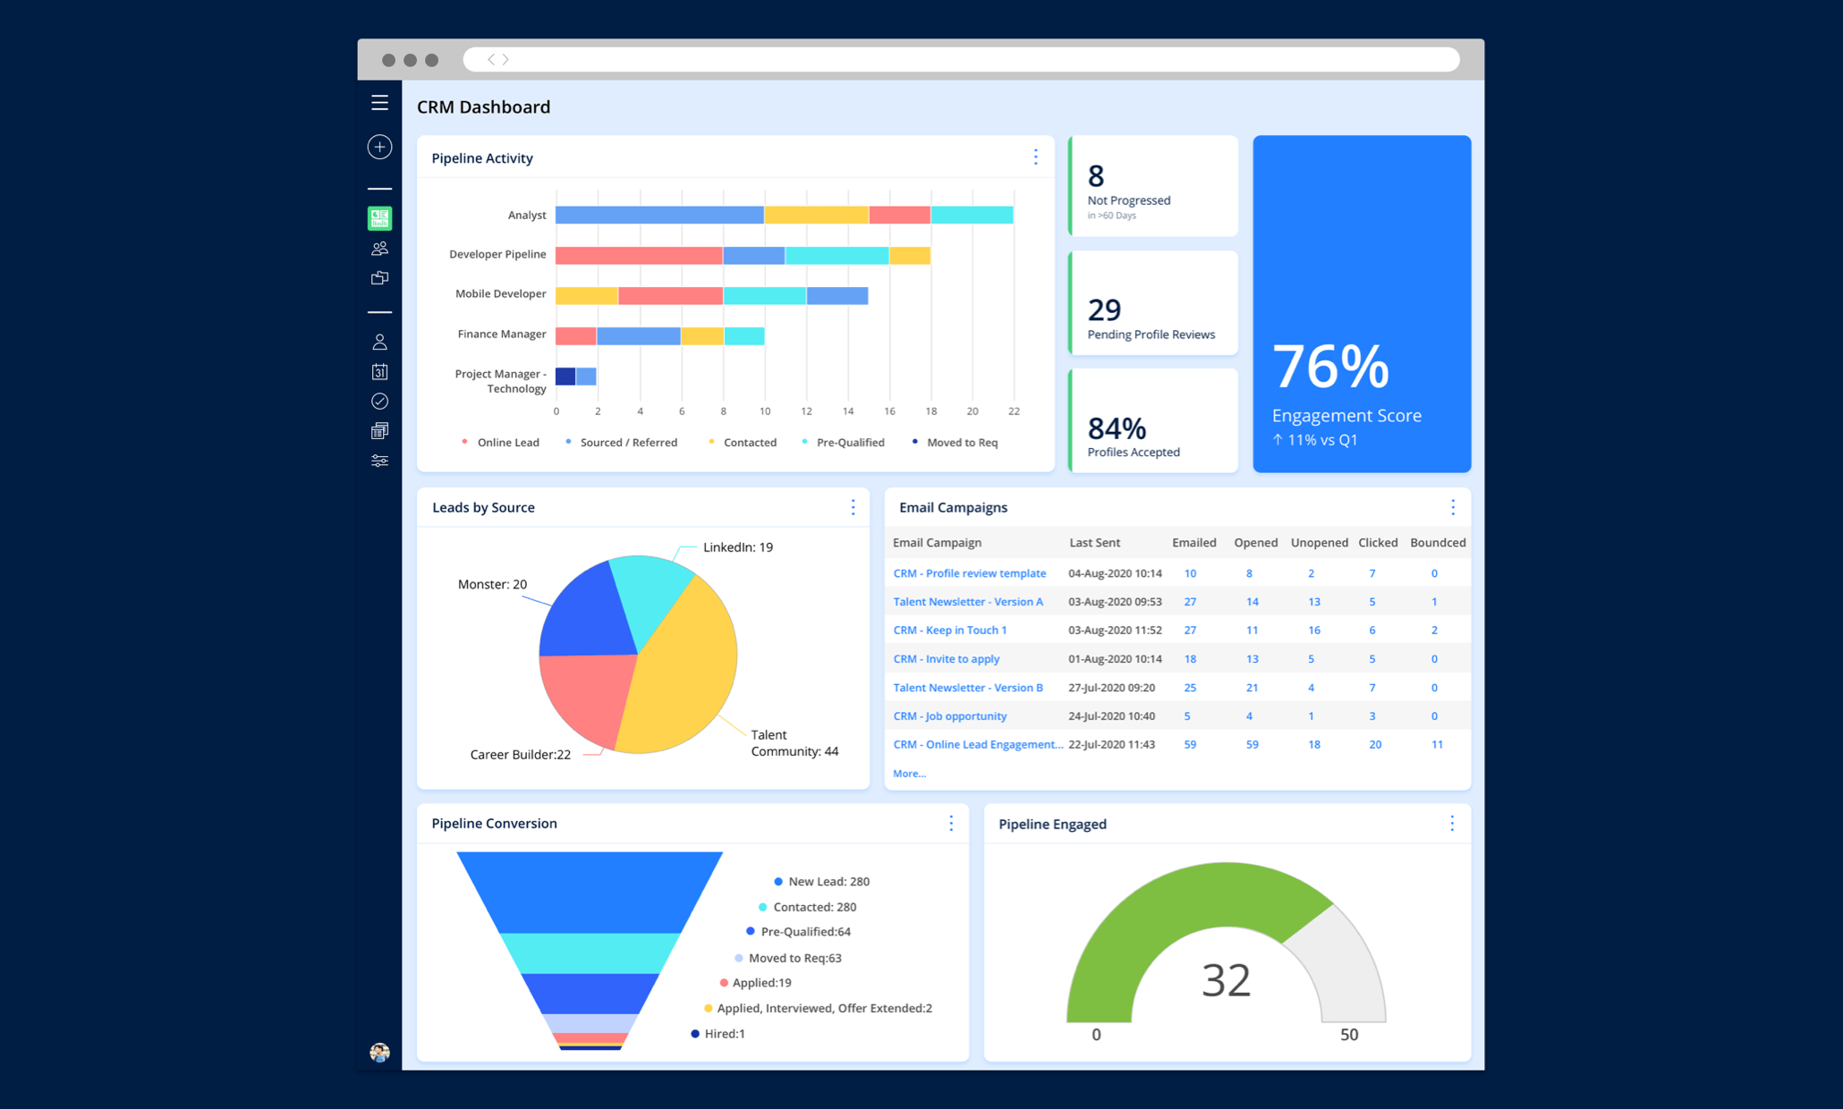
Task: Open the contacts/people icon in sidebar
Action: point(379,249)
